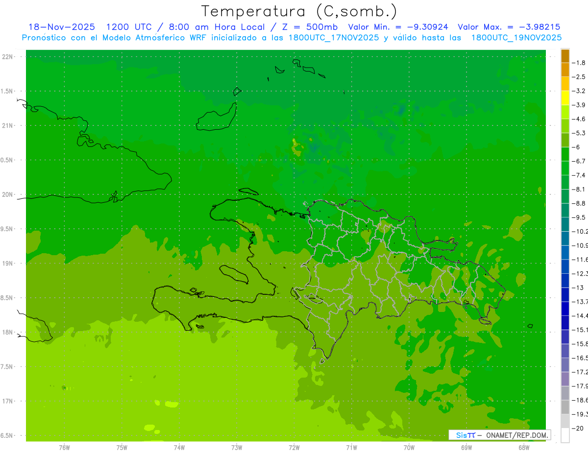Click the "74W" longitude label
The height and width of the screenshot is (454, 588).
pos(179,448)
